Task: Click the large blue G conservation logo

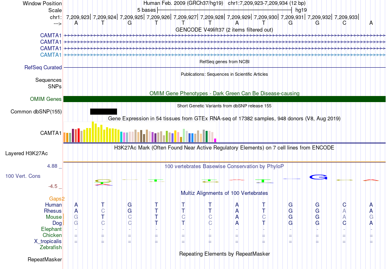Action: pos(318,177)
